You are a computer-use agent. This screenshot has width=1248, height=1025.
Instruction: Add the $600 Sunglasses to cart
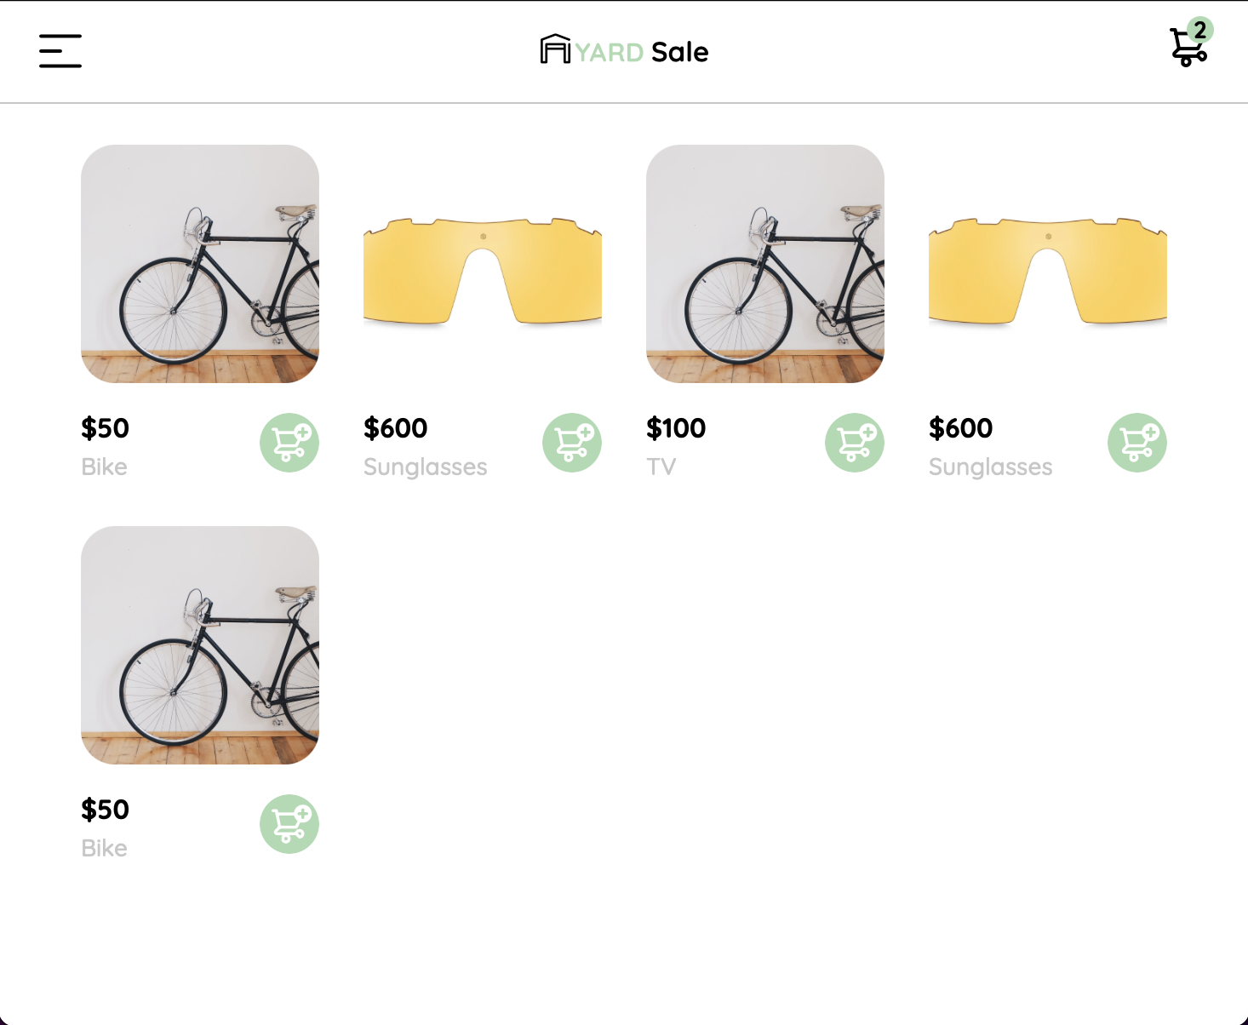point(572,442)
